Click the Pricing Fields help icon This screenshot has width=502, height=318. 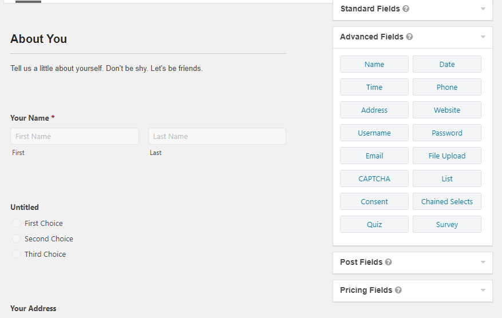398,291
